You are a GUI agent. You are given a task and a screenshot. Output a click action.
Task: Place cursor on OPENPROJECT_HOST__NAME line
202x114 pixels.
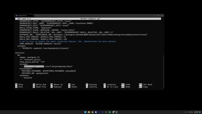[56, 23]
